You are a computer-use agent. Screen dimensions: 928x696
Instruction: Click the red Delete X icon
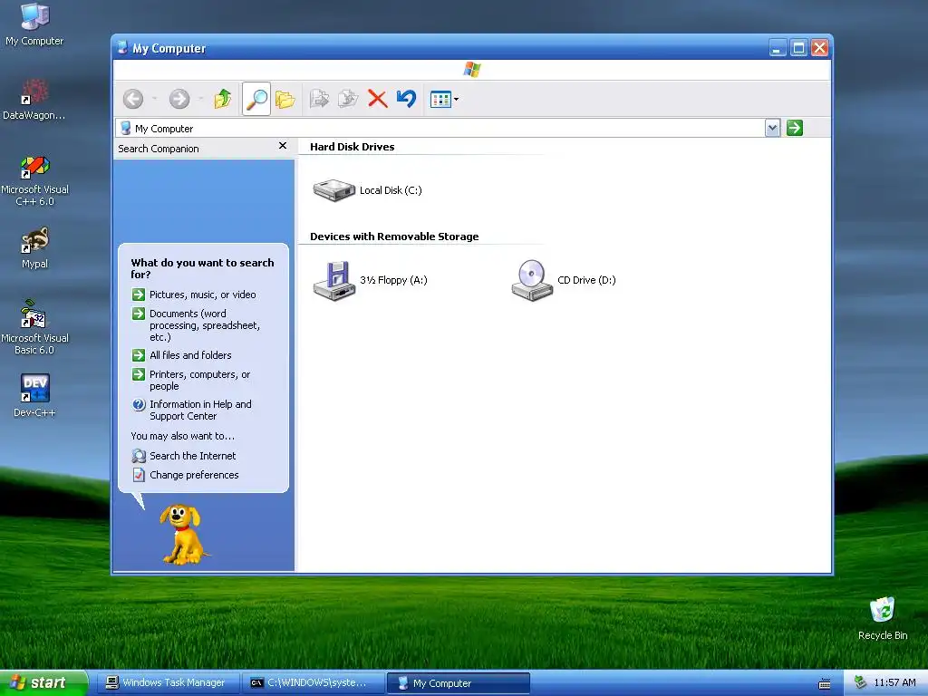(377, 99)
